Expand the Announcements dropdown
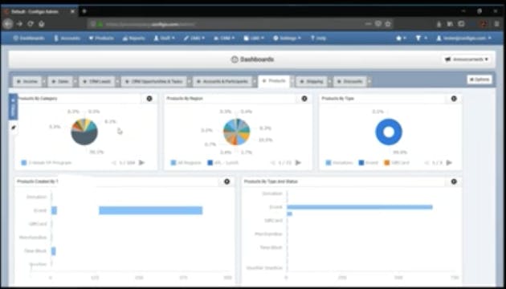 coord(467,59)
